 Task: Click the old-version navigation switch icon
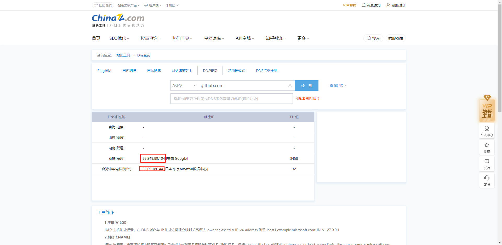coord(96,5)
